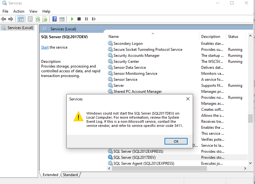The height and width of the screenshot is (184, 255).
Task: Click gear icon beside SQL Server Agent (SQL2012EXPRESS)
Action: pos(110,163)
